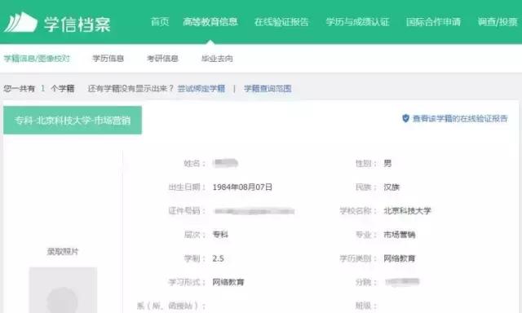Open the 首页 navigation item

(160, 22)
